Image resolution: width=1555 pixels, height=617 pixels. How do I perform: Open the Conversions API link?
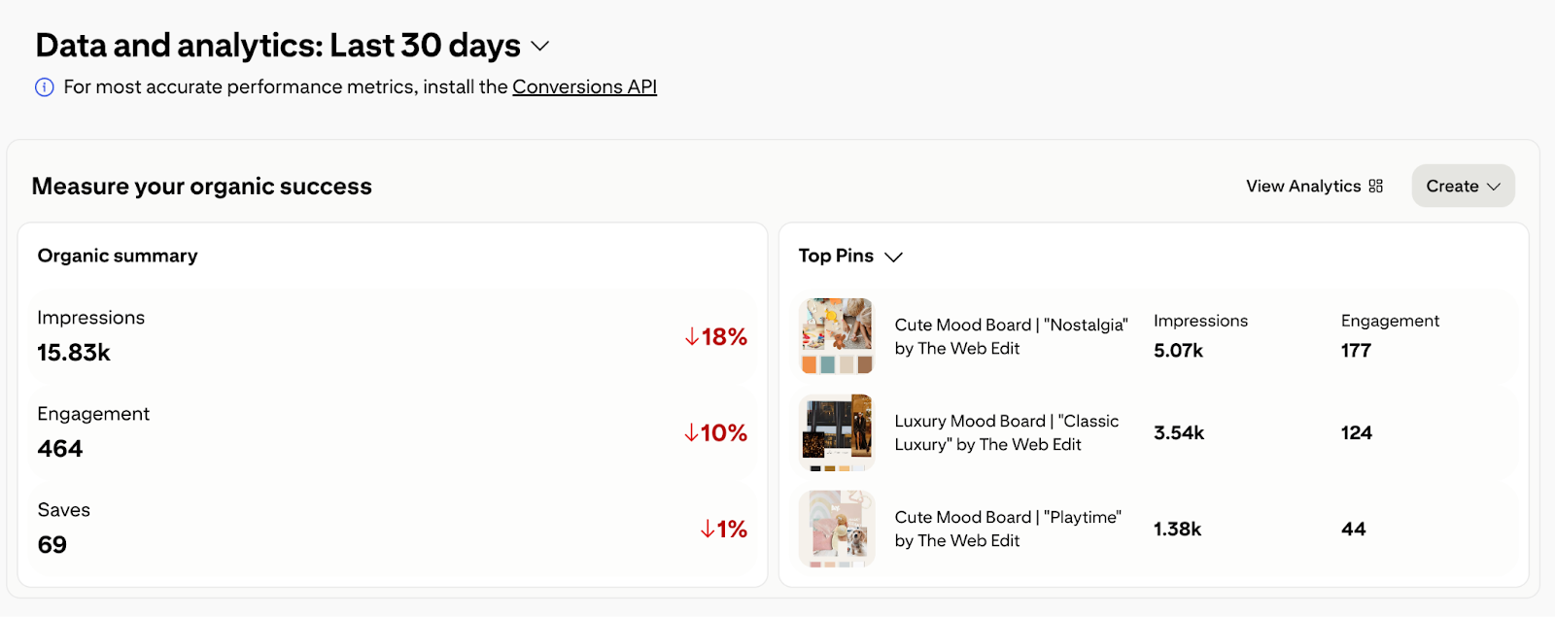click(584, 86)
